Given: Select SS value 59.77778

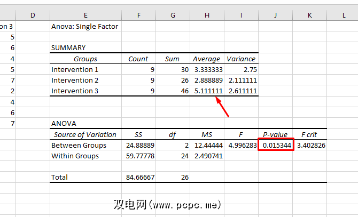Looking at the screenshot, I should [x=138, y=156].
